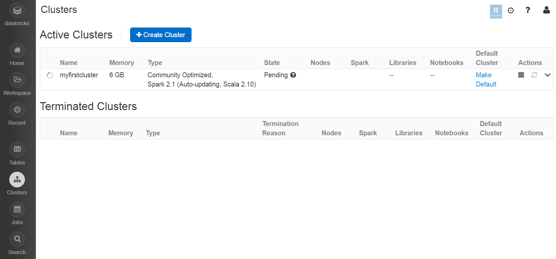Click Make Default for myfirstcluster

486,80
